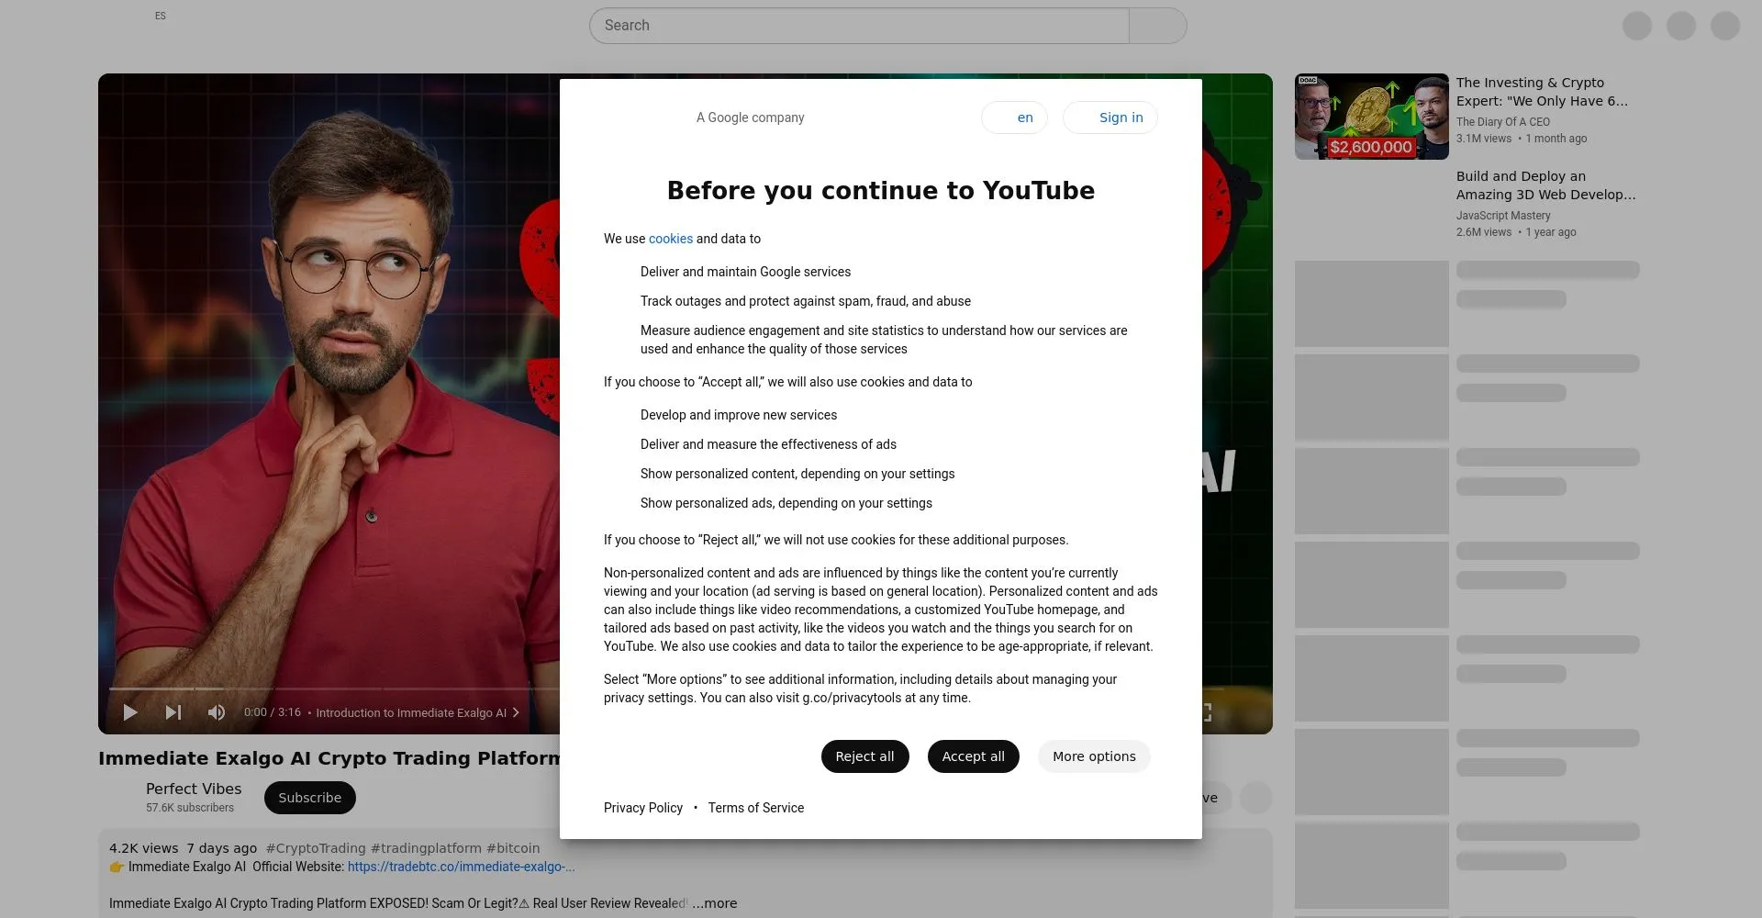Skip to the next video
Image resolution: width=1762 pixels, height=918 pixels.
point(173,712)
